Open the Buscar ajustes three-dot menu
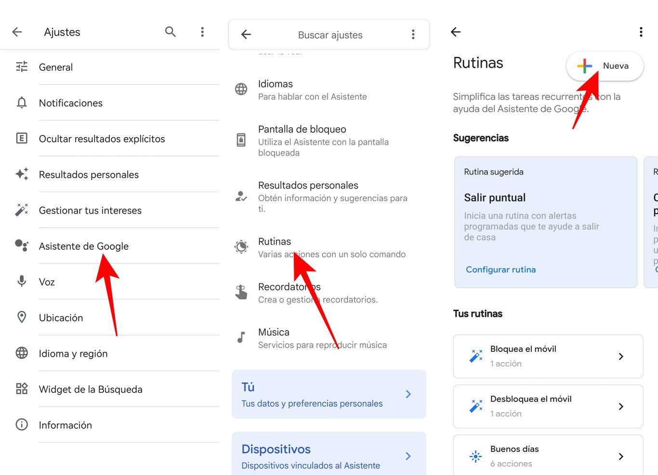 [x=413, y=34]
